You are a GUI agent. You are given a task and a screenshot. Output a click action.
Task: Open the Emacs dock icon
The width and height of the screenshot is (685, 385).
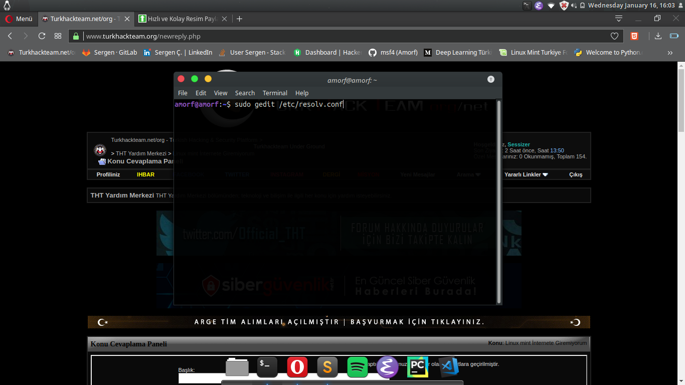pyautogui.click(x=388, y=367)
